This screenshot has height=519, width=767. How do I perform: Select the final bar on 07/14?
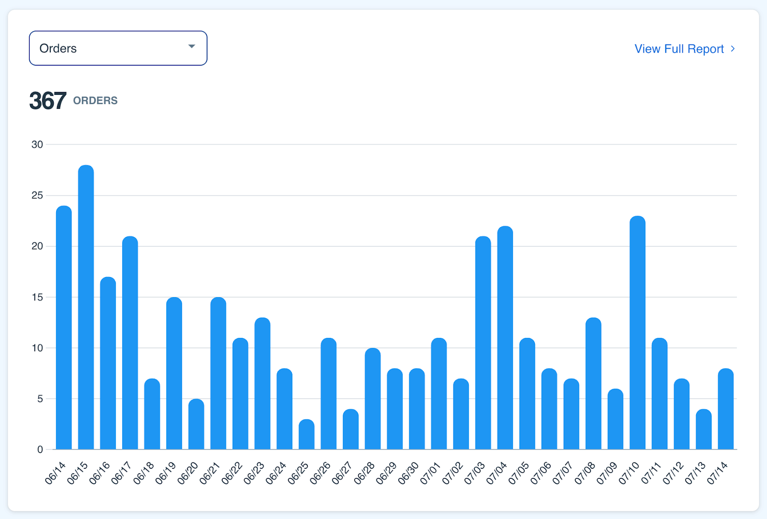(x=726, y=407)
